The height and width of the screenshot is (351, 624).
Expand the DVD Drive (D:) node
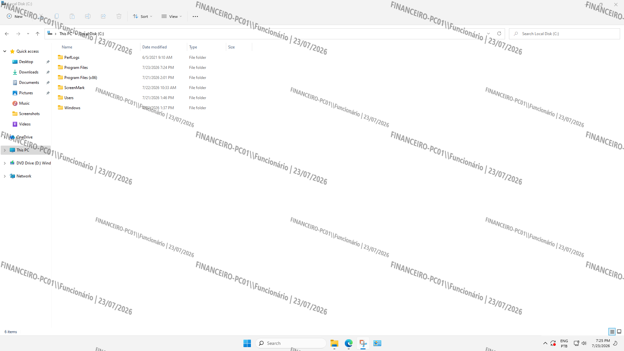[5, 163]
